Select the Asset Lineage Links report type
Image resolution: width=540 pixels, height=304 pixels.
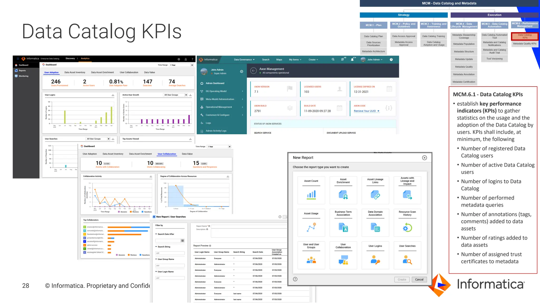[375, 190]
